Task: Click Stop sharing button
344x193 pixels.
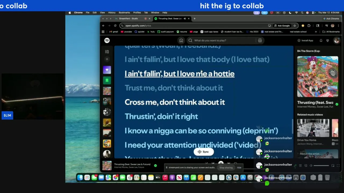Action: (226, 168)
